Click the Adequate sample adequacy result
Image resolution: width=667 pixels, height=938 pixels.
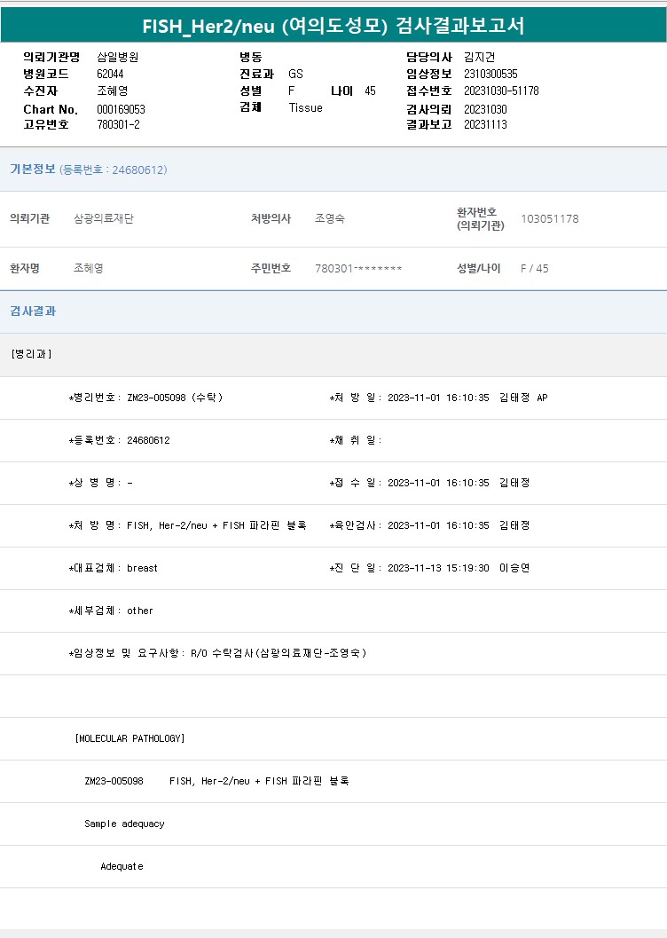(122, 866)
